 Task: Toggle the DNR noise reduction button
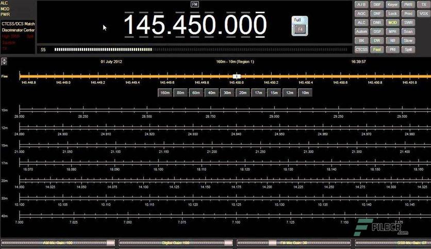(377, 23)
